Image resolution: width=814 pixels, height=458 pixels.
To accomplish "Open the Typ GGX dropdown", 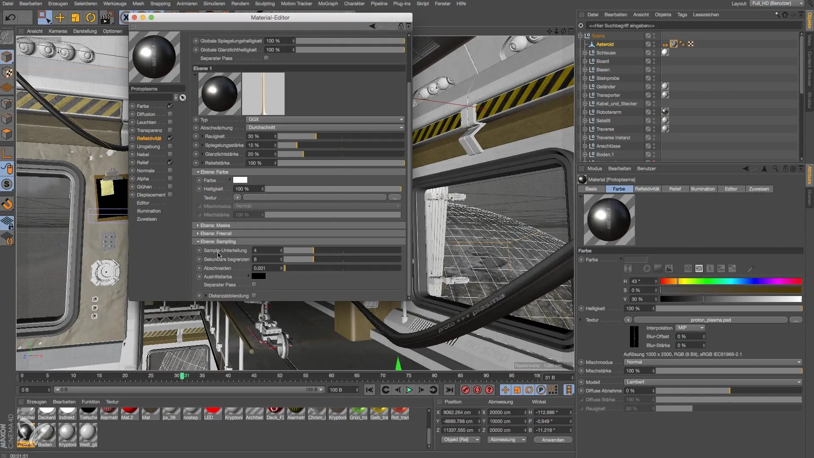I will pyautogui.click(x=325, y=120).
